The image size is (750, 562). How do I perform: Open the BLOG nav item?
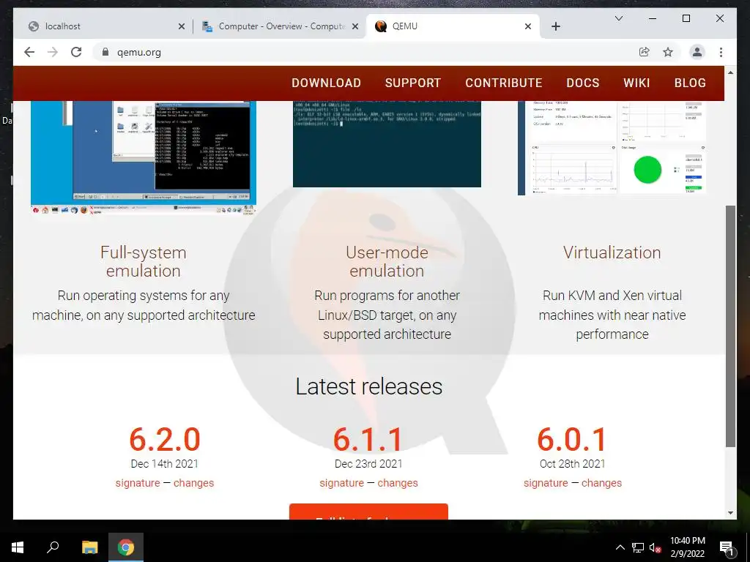tap(690, 83)
